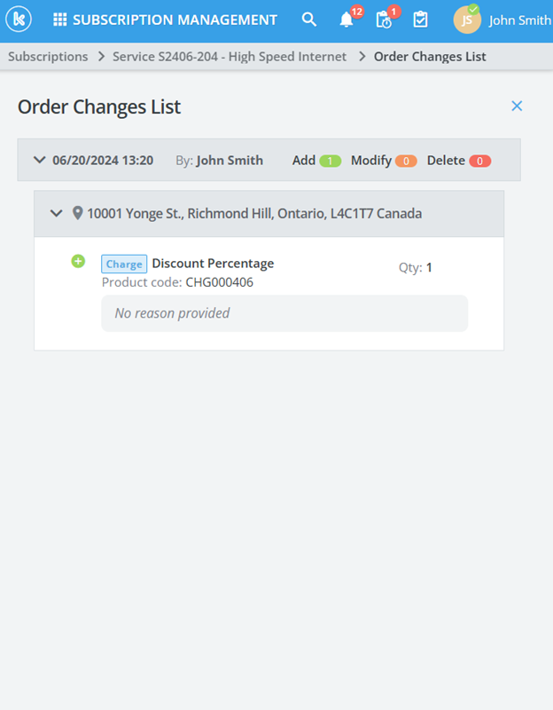Click the green plus added-item icon
The height and width of the screenshot is (710, 553).
[78, 261]
